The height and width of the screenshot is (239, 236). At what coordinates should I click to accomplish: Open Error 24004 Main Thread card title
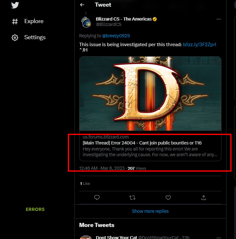[x=142, y=143]
